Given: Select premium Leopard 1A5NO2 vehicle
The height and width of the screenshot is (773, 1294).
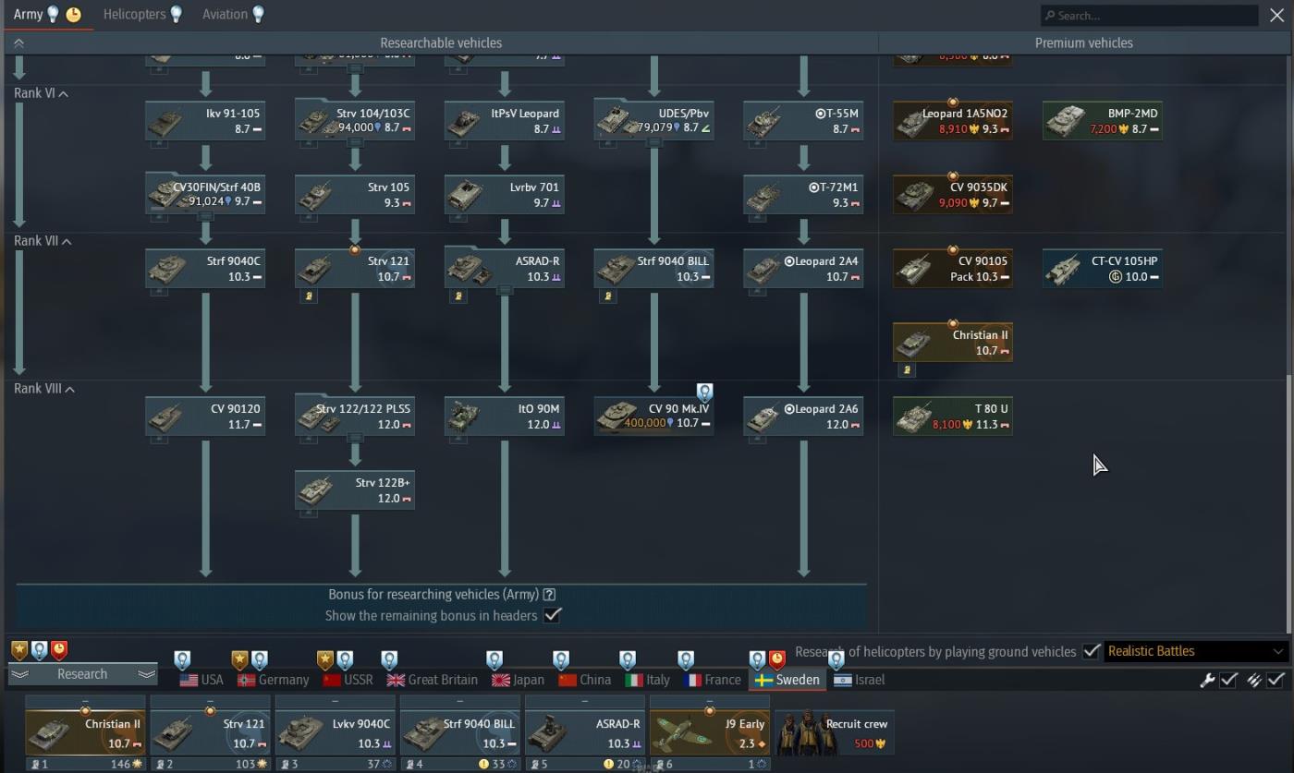Looking at the screenshot, I should coord(953,121).
